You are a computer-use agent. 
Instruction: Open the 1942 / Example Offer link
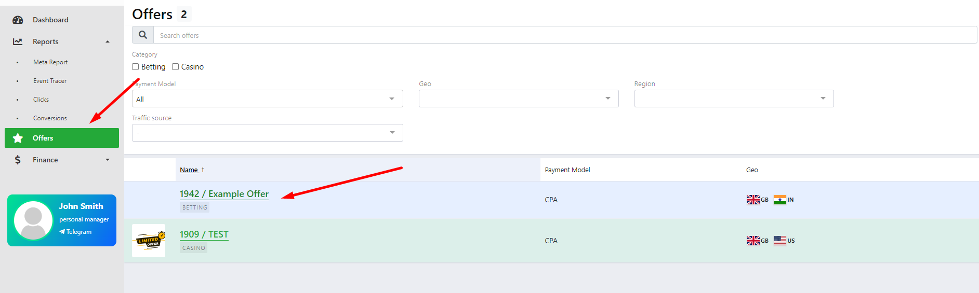[x=224, y=194]
